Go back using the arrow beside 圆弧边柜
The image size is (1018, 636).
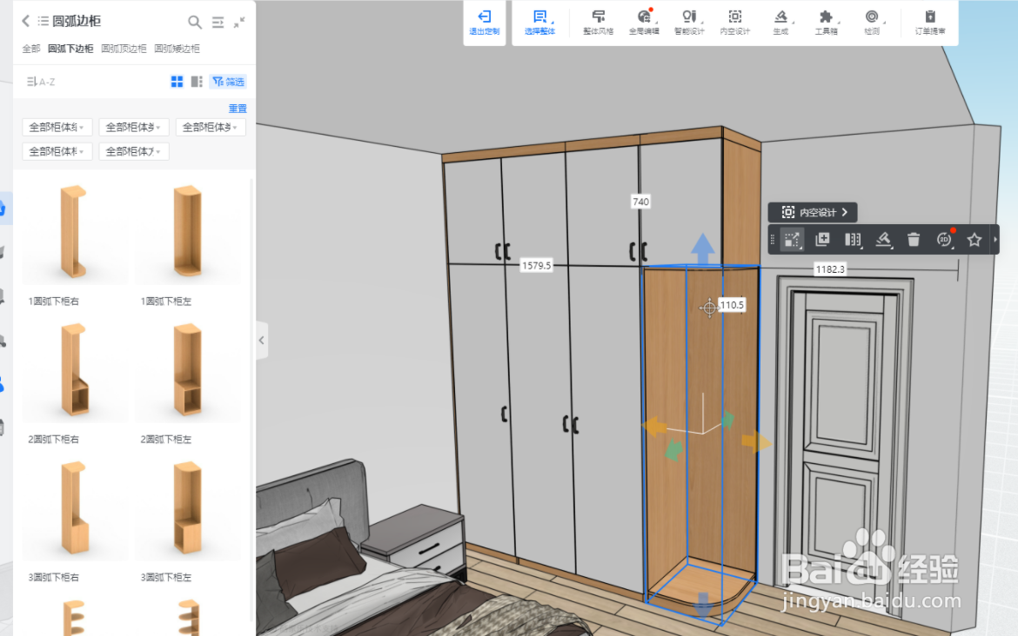pyautogui.click(x=25, y=21)
